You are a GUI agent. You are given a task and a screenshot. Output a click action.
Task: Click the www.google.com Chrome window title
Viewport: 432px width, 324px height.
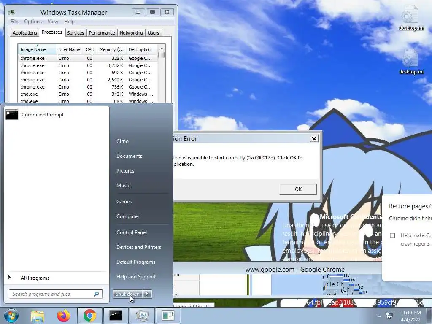point(295,270)
